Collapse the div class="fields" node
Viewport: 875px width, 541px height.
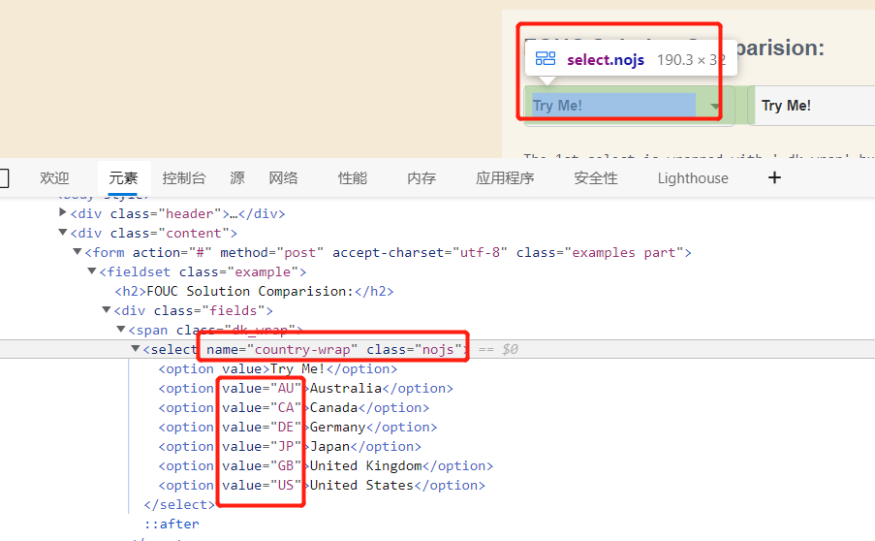[106, 310]
